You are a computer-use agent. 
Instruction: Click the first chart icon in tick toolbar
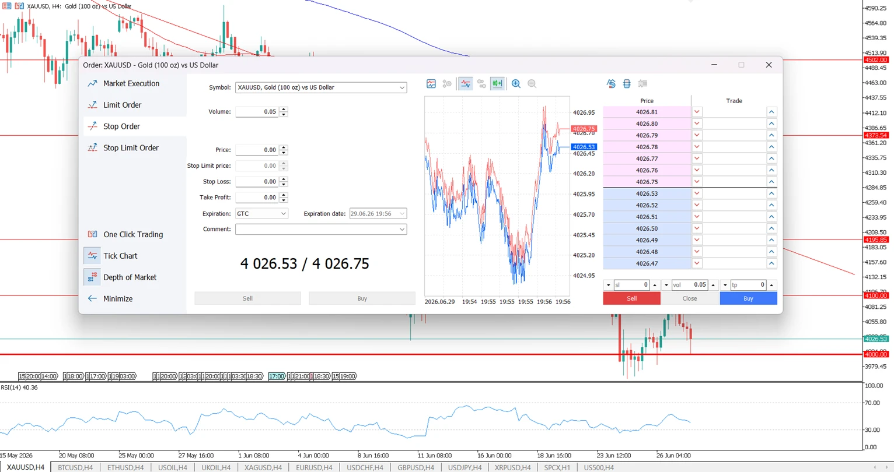pos(431,84)
